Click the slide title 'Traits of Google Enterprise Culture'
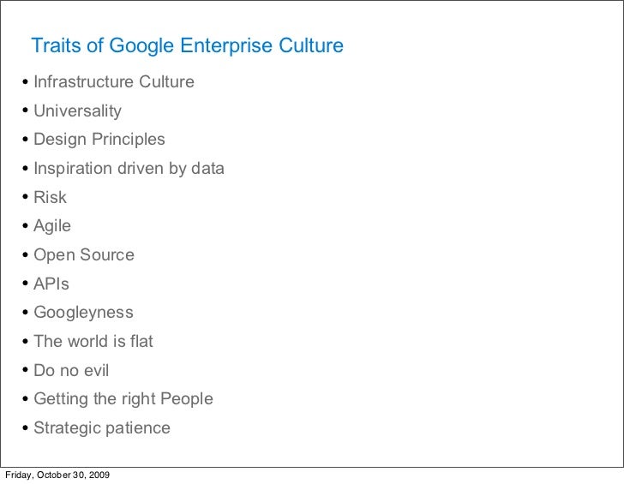Screen dimensions: 624x484 [x=187, y=45]
